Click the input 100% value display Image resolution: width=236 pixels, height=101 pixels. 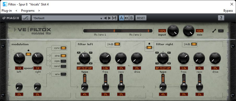162,31
